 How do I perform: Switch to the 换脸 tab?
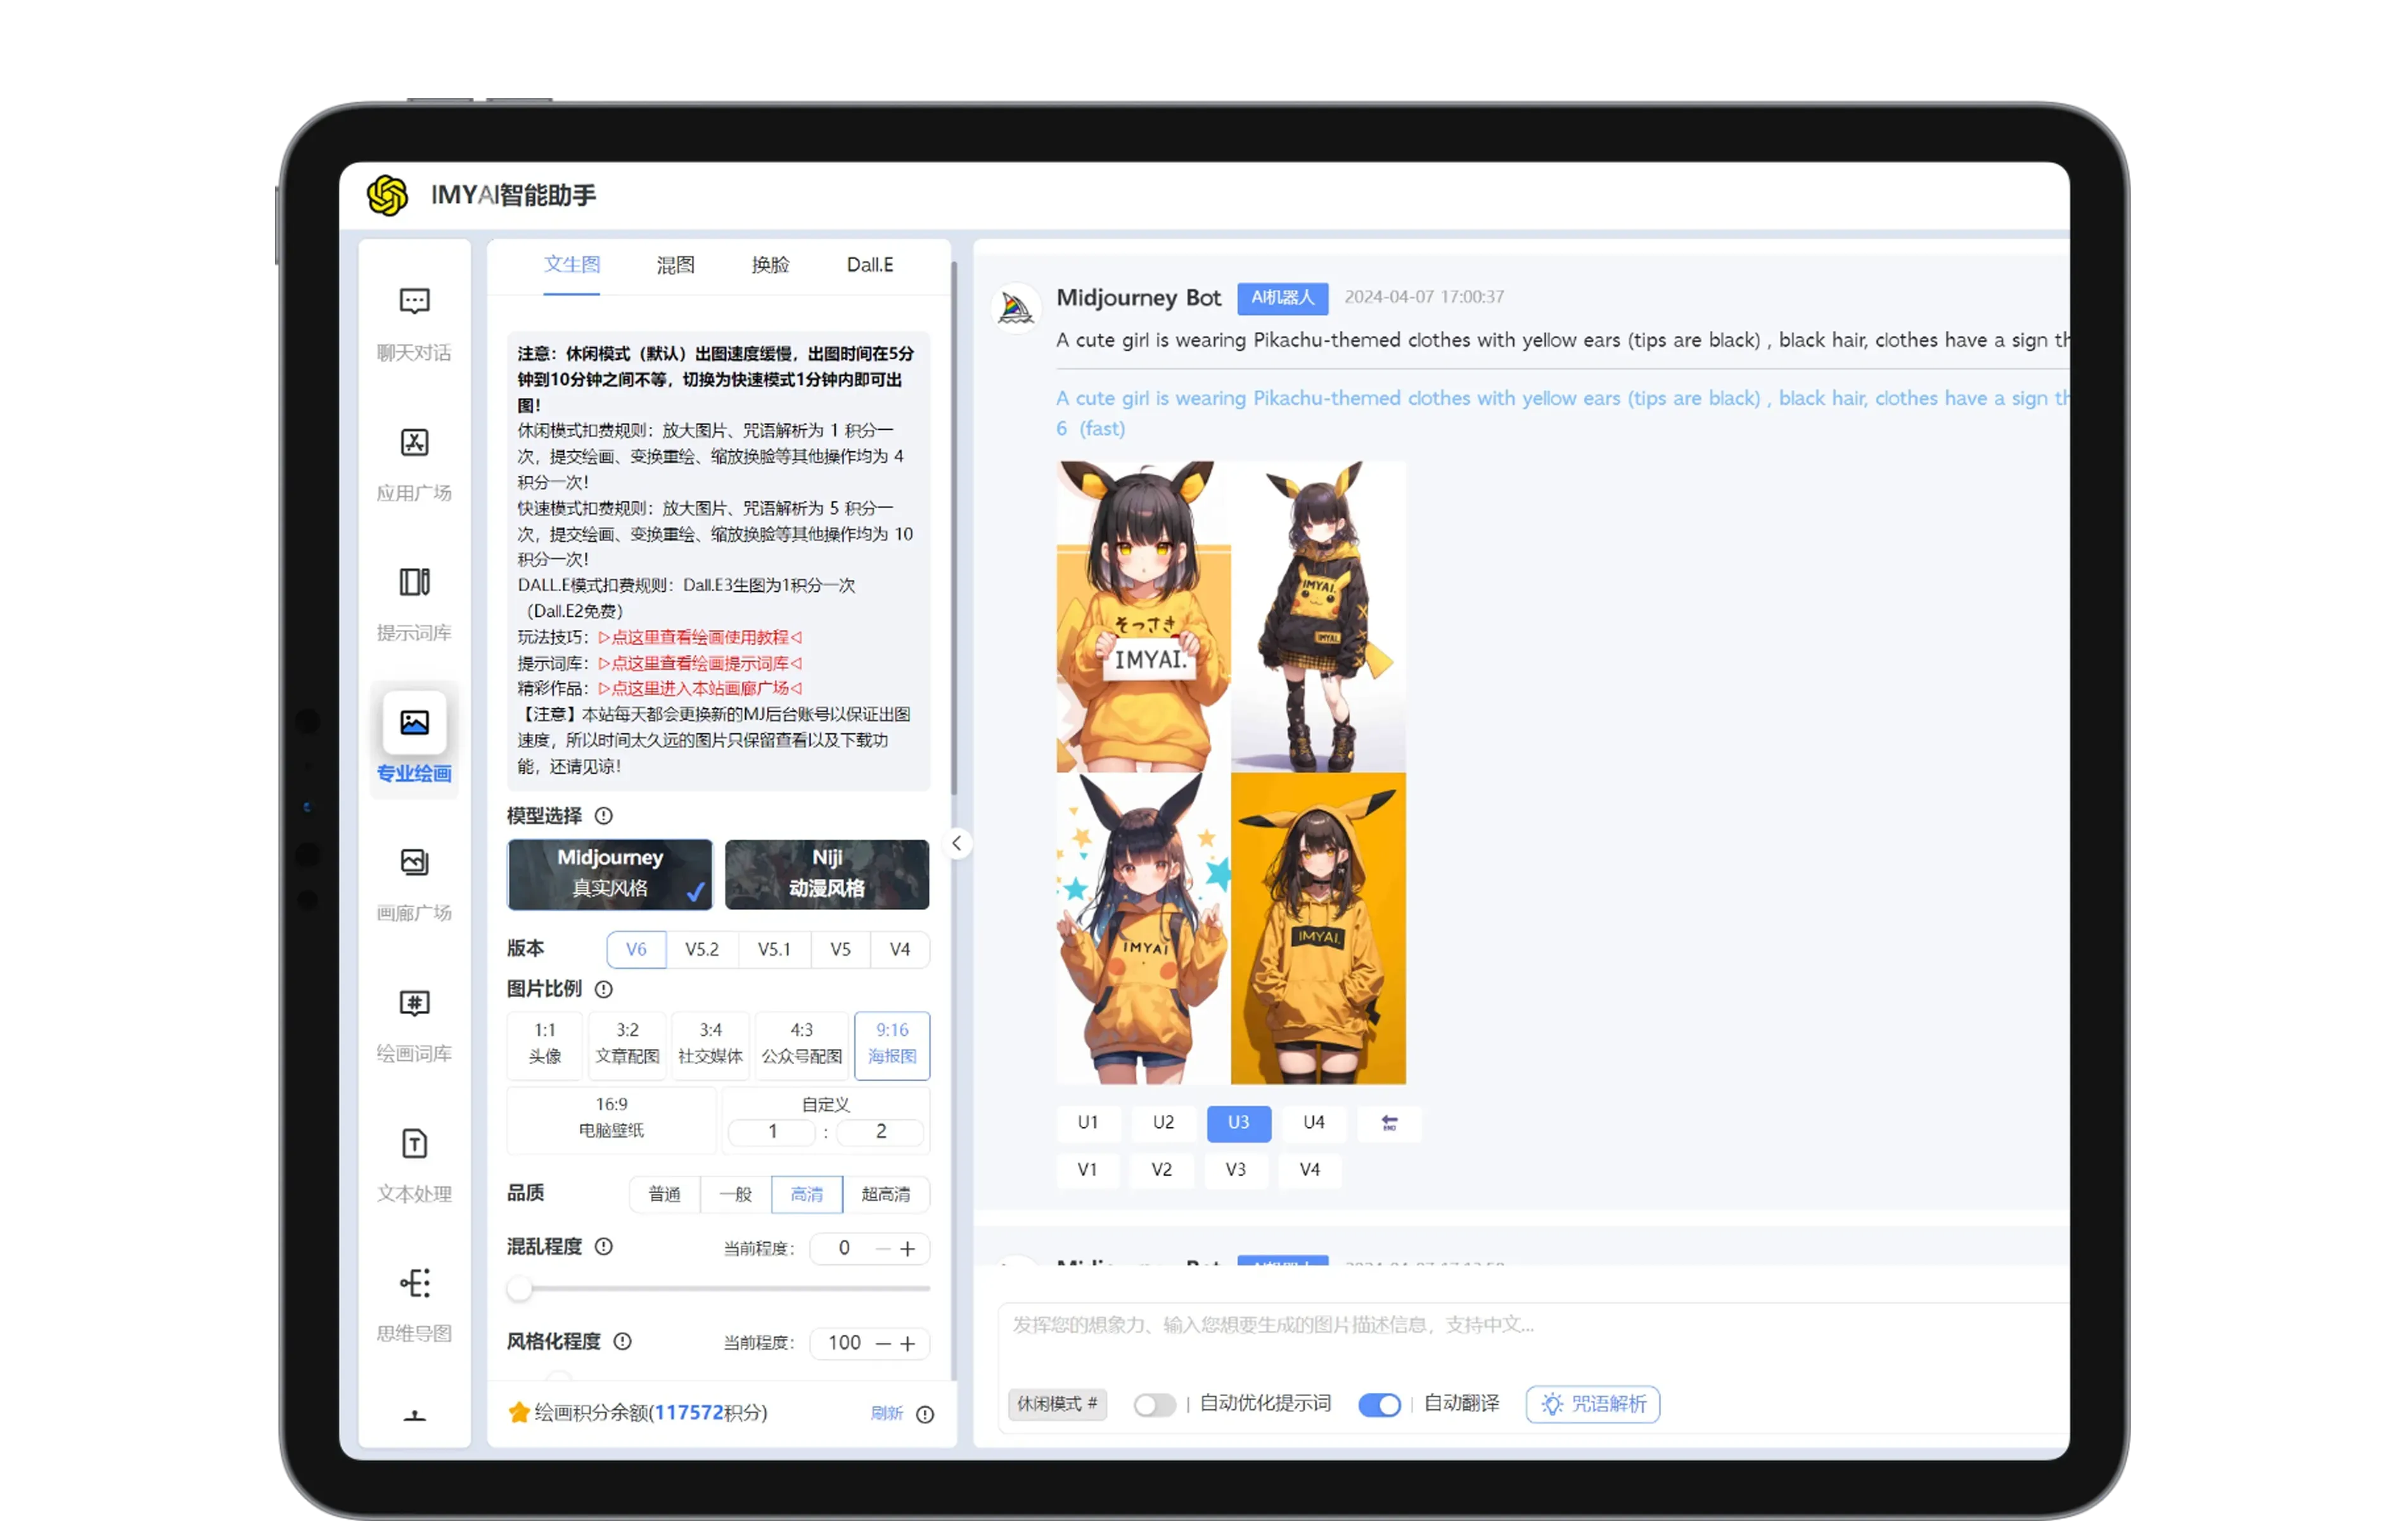(x=771, y=265)
